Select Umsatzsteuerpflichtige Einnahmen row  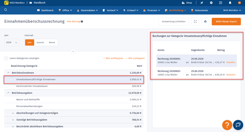(74, 79)
